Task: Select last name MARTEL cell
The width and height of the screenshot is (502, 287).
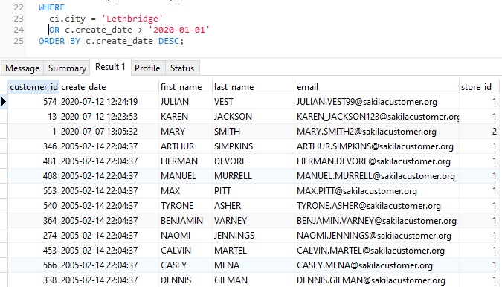Action: 253,251
